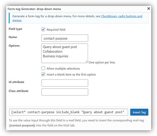Uncheck the Required field checkbox
Screen dimensions: 157x136
pos(43,30)
